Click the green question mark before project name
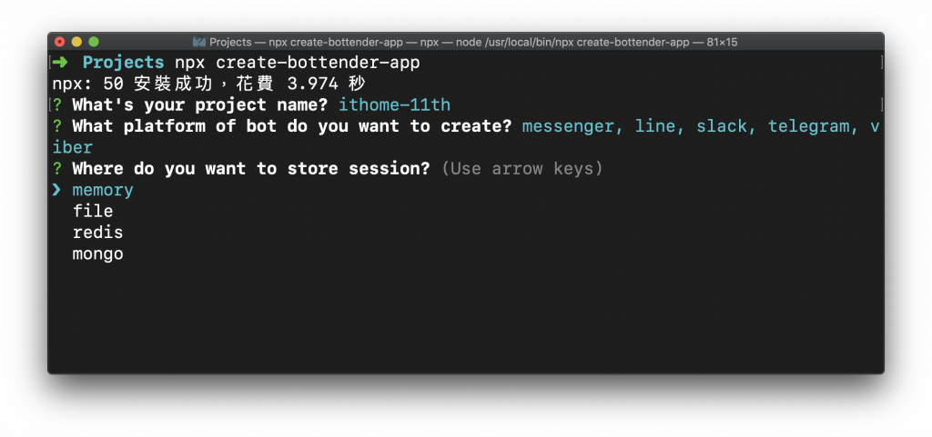 (x=57, y=105)
